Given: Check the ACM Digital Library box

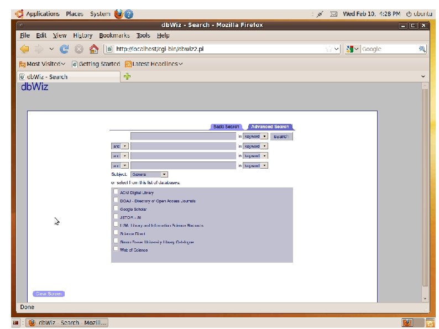Looking at the screenshot, I should [116, 191].
